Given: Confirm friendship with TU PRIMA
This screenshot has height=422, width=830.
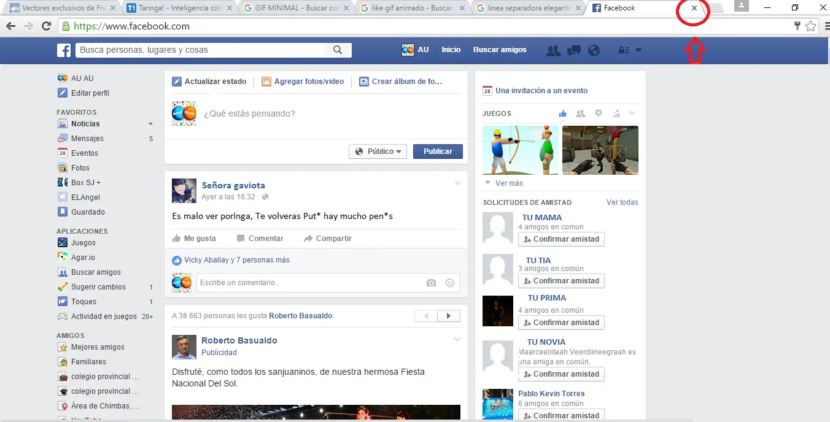Looking at the screenshot, I should [x=561, y=323].
